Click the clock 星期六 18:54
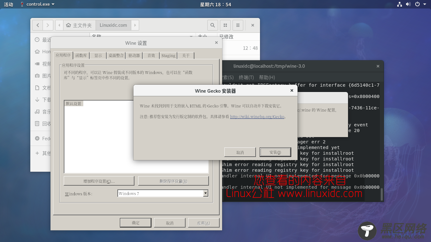 [x=215, y=4]
